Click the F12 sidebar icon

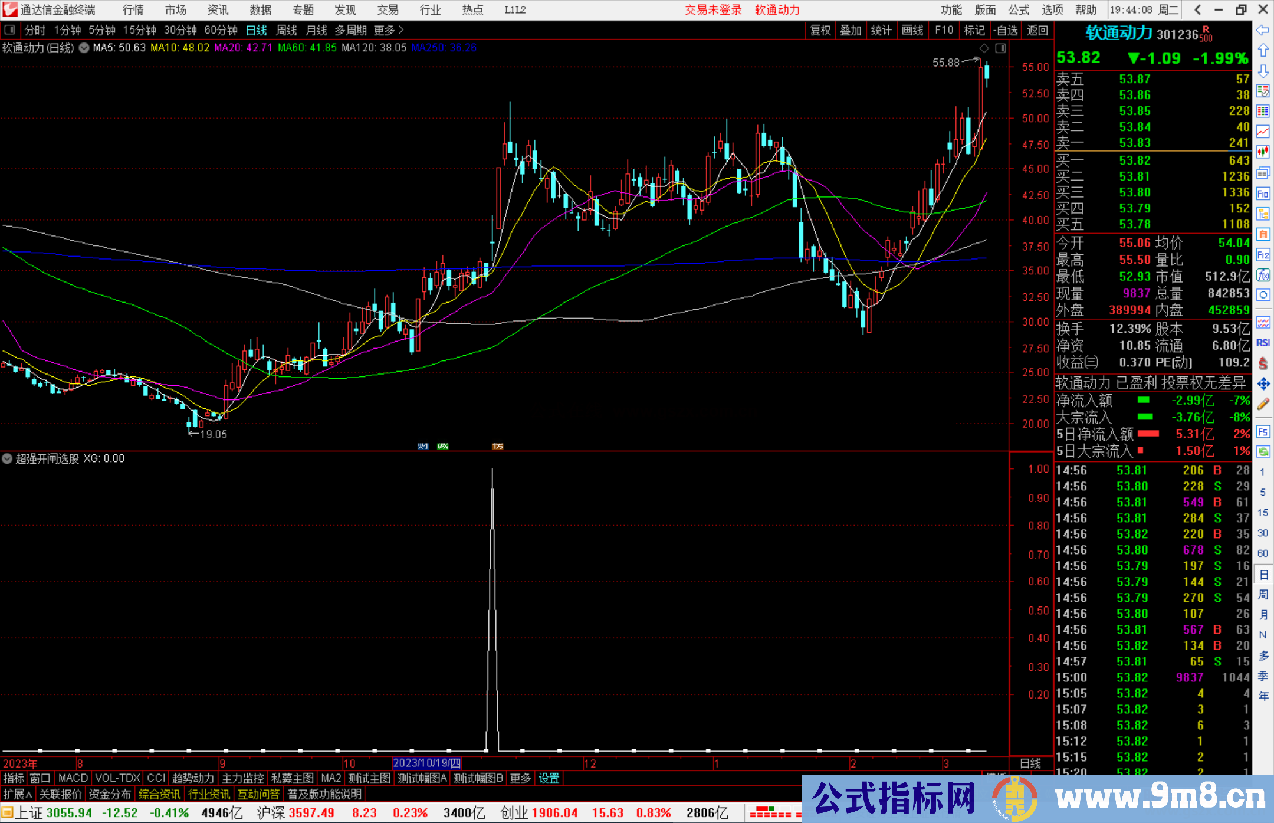1263,255
